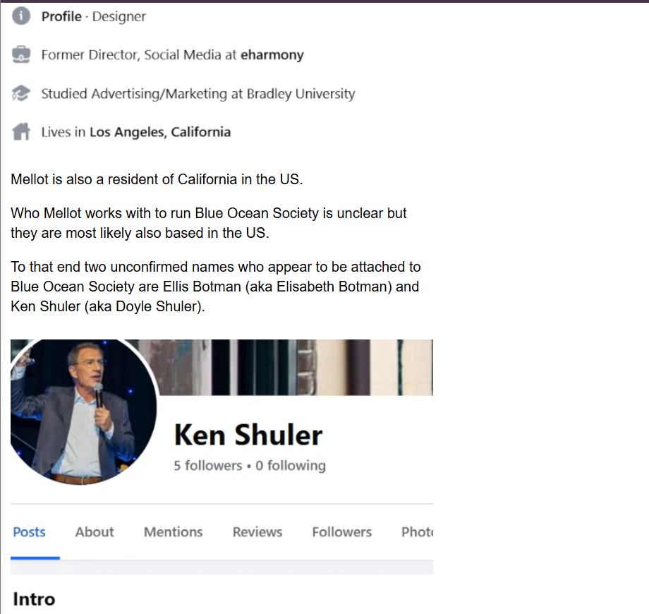Screen dimensions: 649x614
Task: Go to the Reviews tab
Action: (x=257, y=531)
